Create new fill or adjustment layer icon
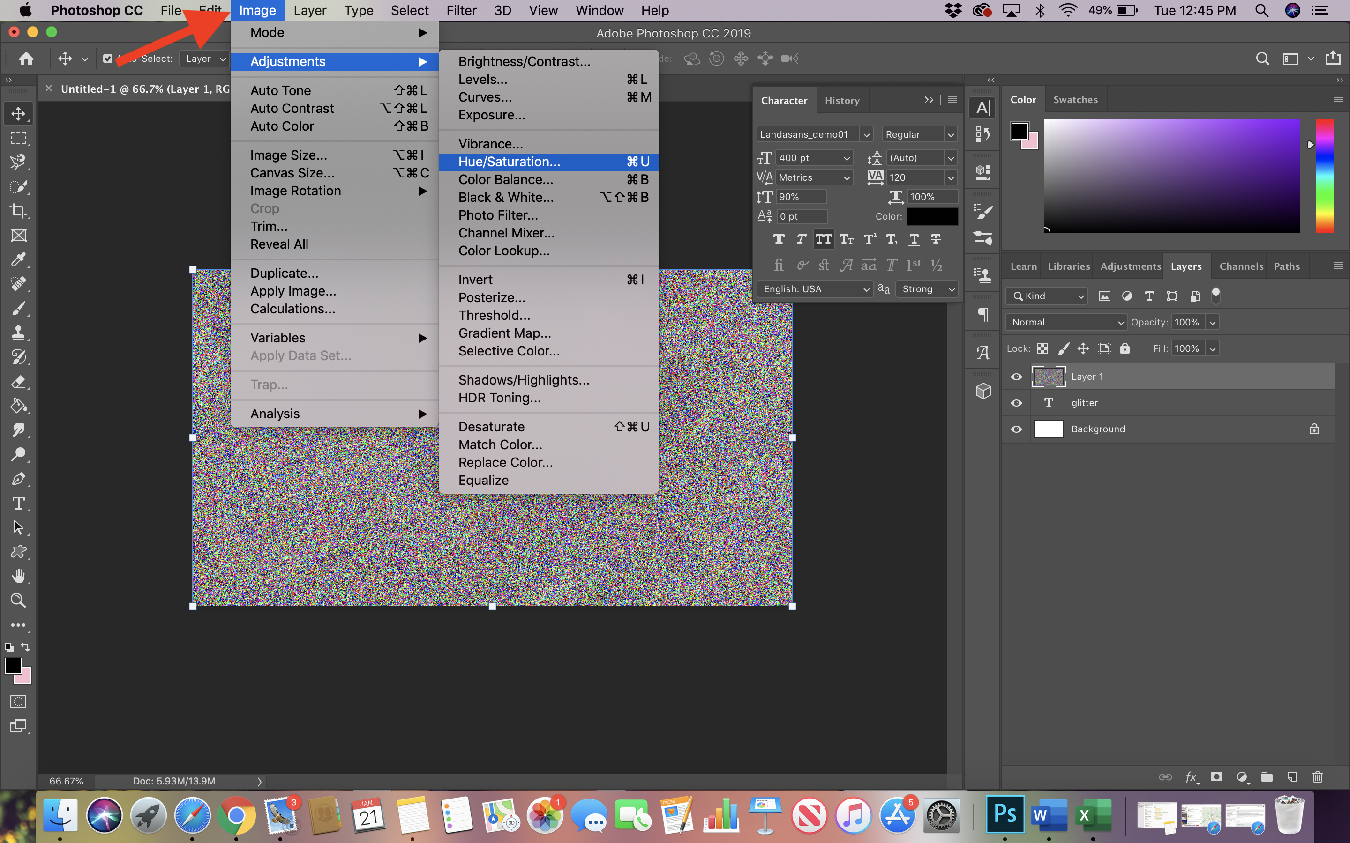The width and height of the screenshot is (1350, 843). point(1242,777)
